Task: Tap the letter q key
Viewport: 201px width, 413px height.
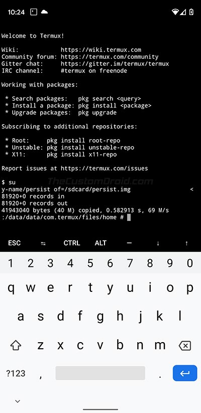Action: click(11, 288)
